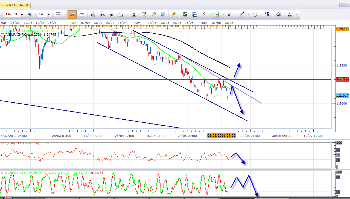
Task: Click the 1.29793 orange price label
Action: click(342, 29)
